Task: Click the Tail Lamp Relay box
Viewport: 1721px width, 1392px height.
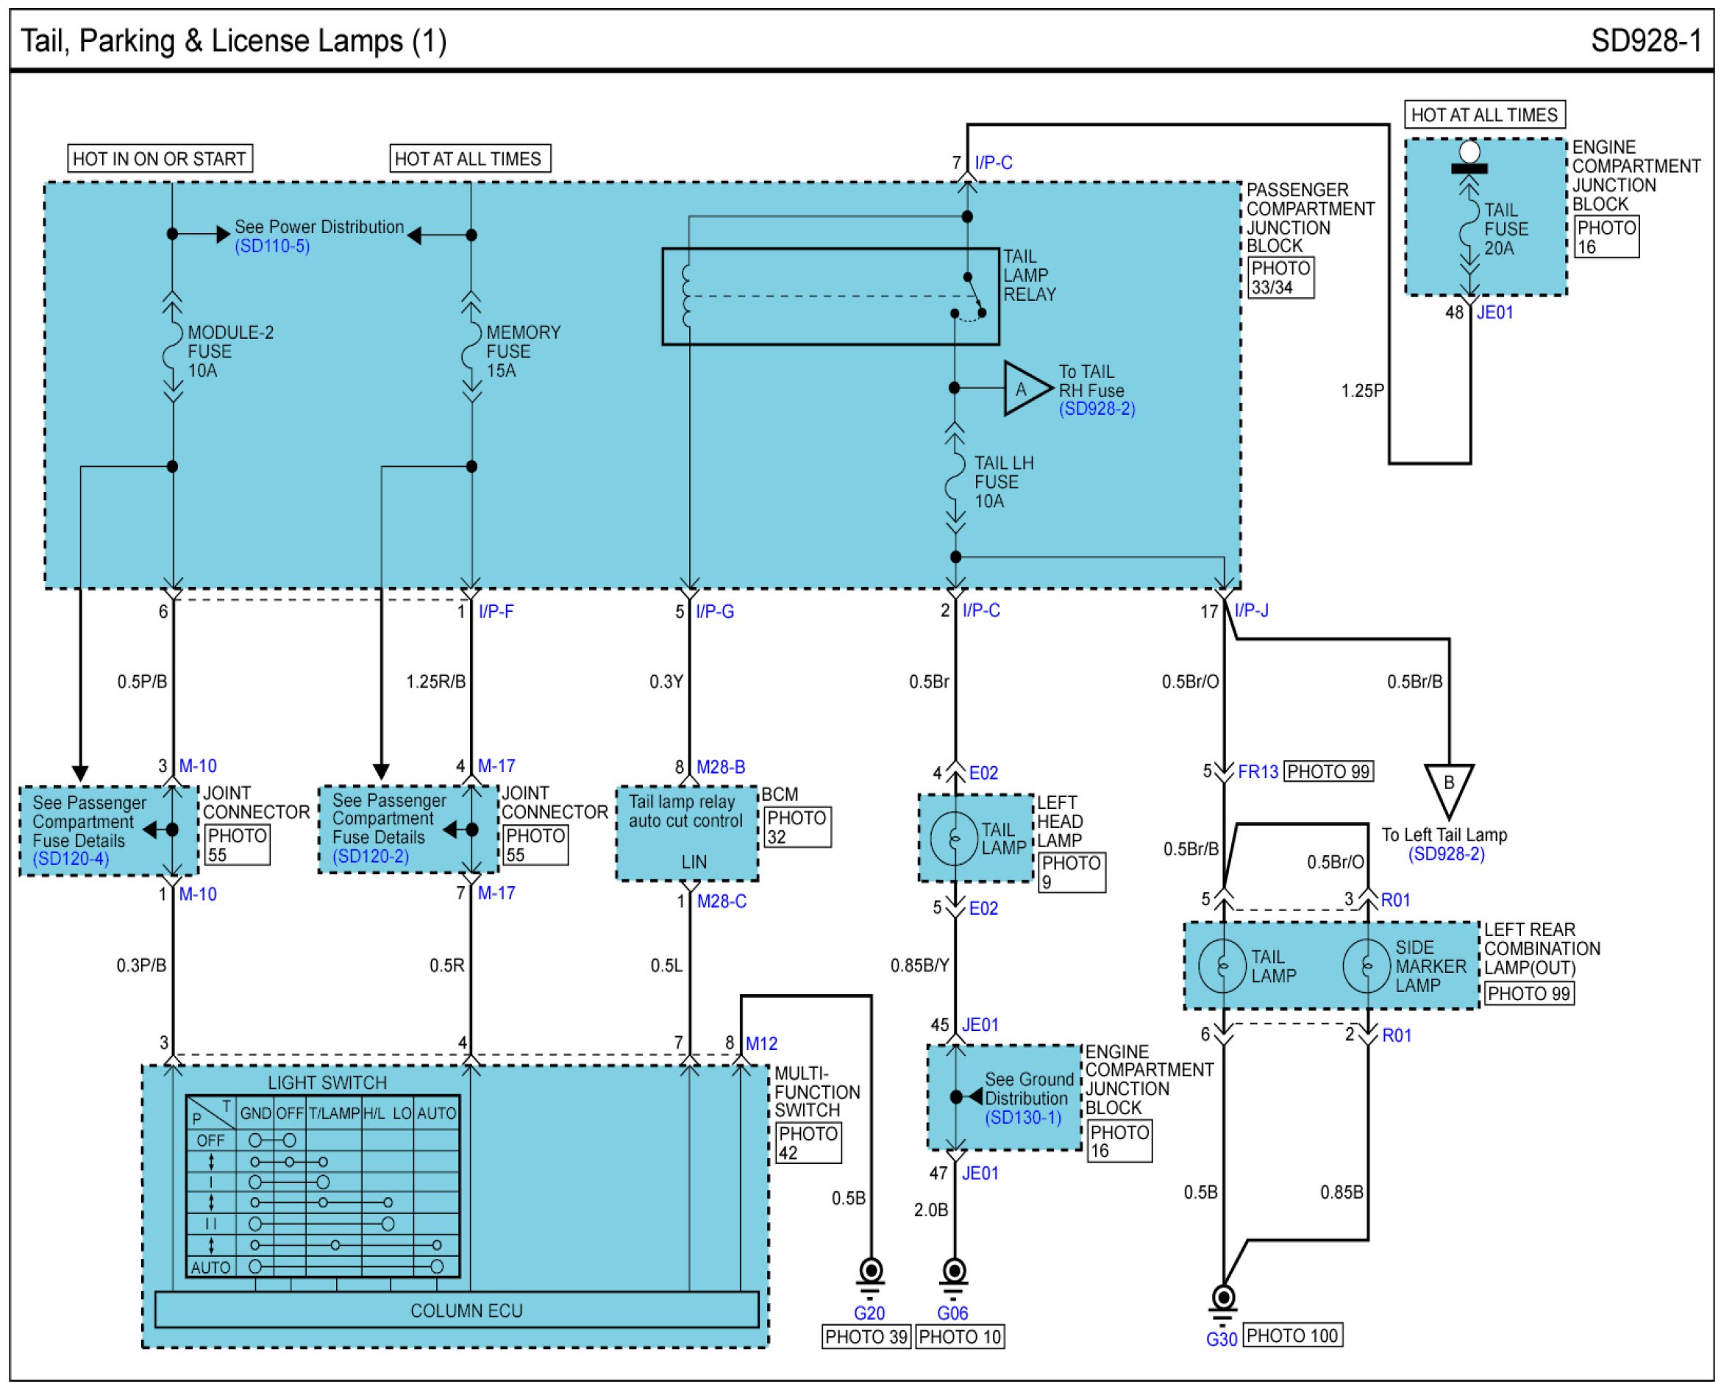Action: (830, 296)
